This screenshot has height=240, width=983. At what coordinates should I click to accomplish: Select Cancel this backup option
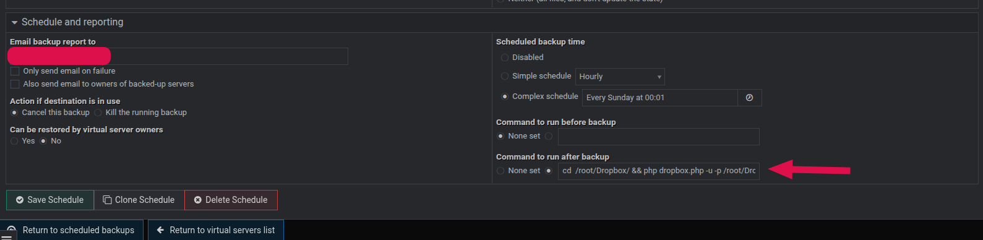(x=14, y=113)
